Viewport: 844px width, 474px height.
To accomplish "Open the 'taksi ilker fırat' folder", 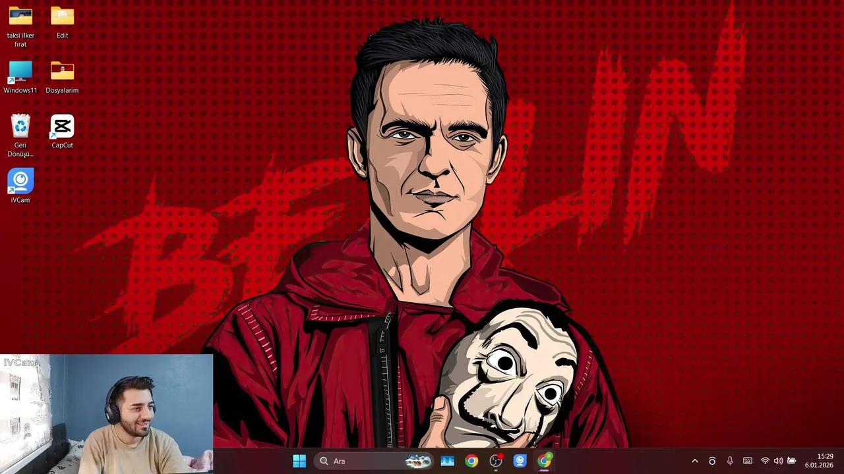I will [20, 26].
